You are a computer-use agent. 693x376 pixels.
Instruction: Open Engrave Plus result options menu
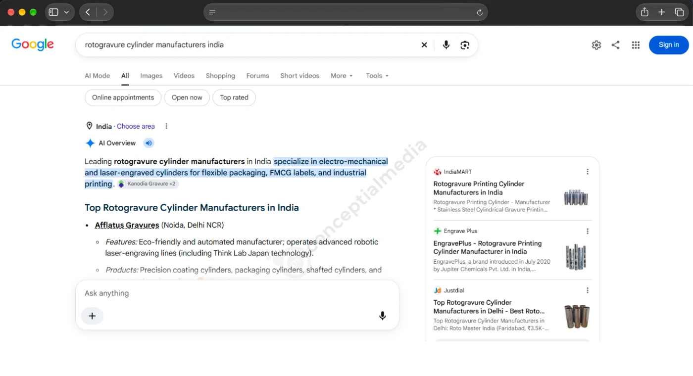pyautogui.click(x=588, y=231)
